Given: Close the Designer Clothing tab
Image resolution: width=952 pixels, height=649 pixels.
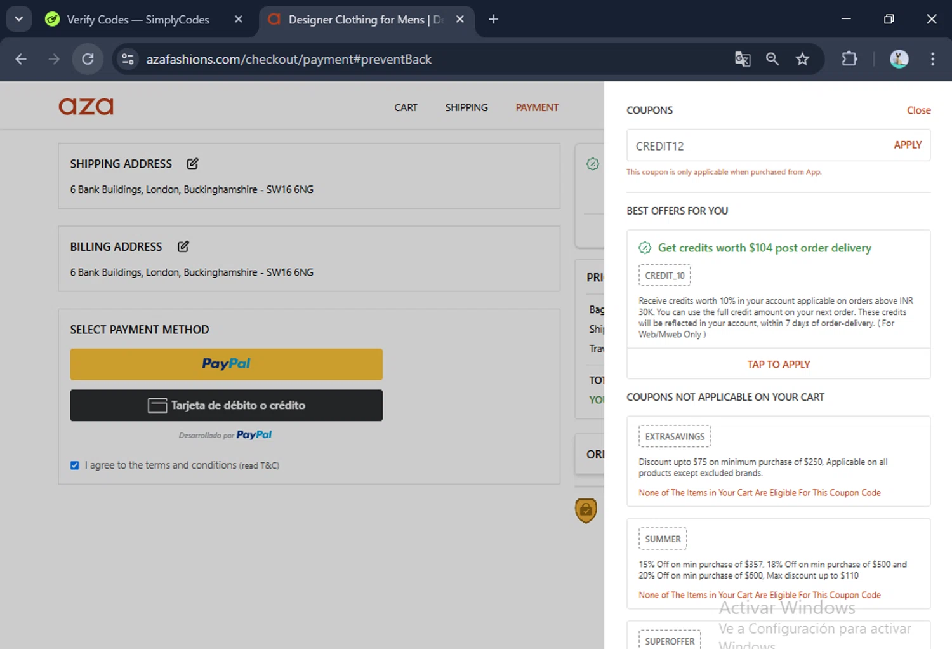Looking at the screenshot, I should [x=460, y=19].
